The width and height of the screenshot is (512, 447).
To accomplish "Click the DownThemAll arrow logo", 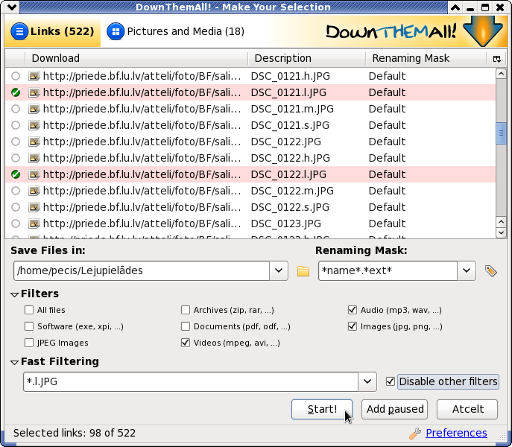I will [483, 31].
